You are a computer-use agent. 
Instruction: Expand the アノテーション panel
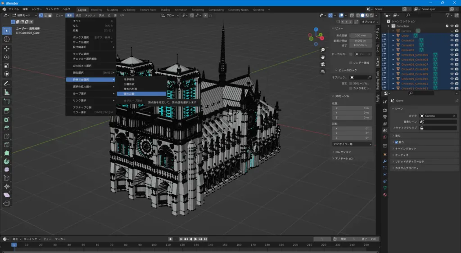pyautogui.click(x=344, y=159)
